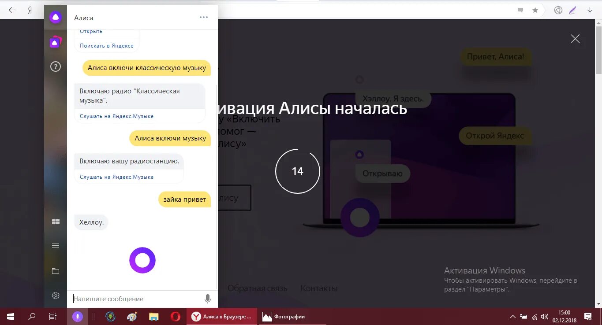Select message 'Алиса включи классическую музыку'
Viewport: 602px width, 325px height.
coord(147,68)
